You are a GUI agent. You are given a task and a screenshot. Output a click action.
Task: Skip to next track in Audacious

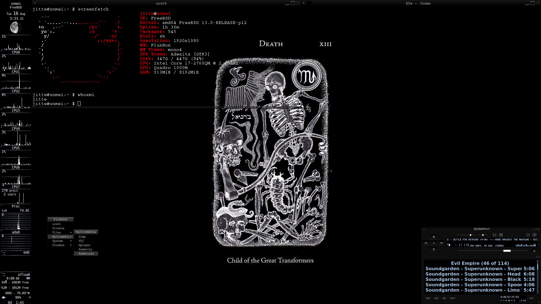pyautogui.click(x=442, y=243)
